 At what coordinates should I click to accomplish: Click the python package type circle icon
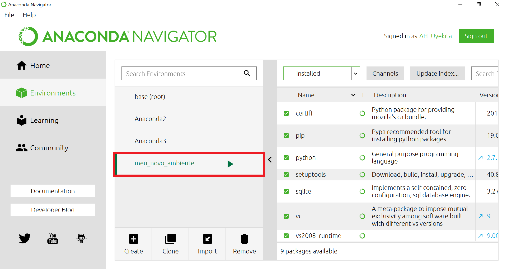click(x=362, y=157)
